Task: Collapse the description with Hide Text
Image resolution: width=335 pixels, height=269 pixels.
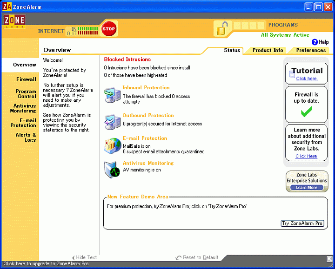Action: click(x=86, y=257)
